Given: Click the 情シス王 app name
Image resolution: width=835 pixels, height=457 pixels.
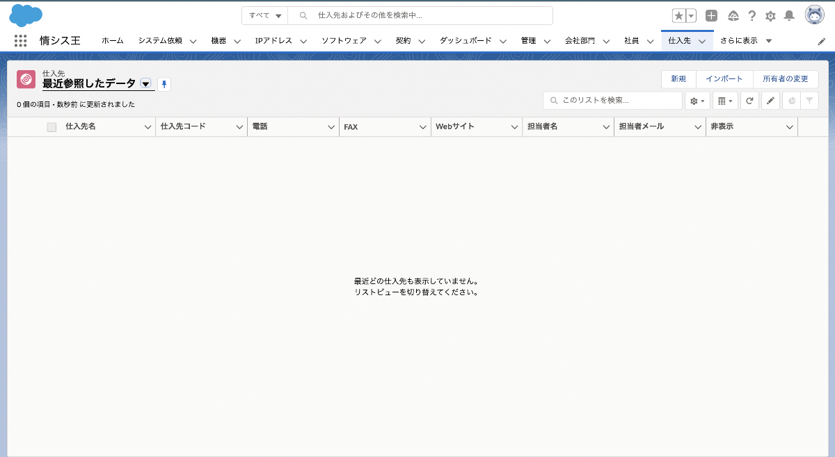Looking at the screenshot, I should (60, 41).
